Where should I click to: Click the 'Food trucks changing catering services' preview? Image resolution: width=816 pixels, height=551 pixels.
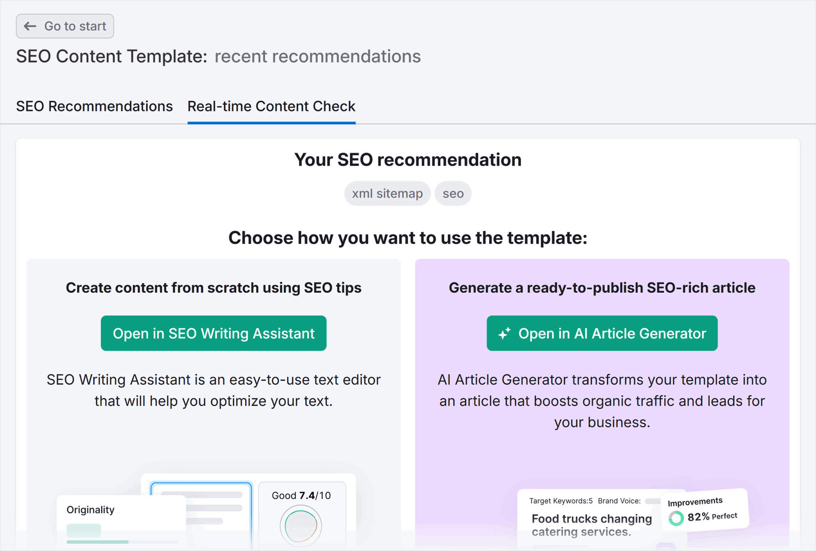[592, 525]
